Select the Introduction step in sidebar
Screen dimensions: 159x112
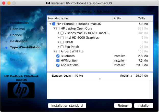[19, 23]
